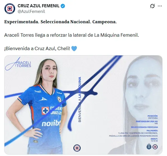Open the three-dot more options menu
Viewport: 167px width, 156px height.
coord(160,6)
